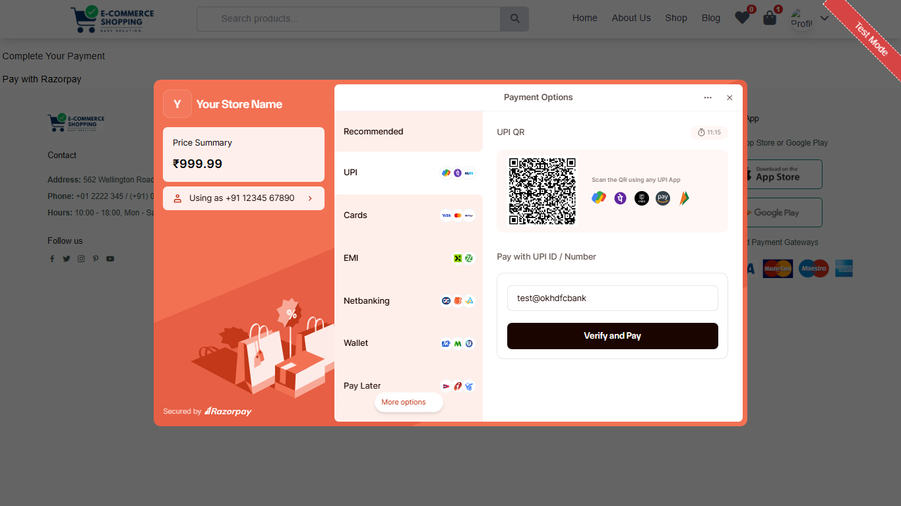The height and width of the screenshot is (506, 901).
Task: Click the PhonePe icon under UPI QR
Action: (x=620, y=198)
